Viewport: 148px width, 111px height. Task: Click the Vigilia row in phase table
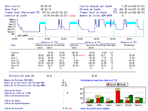(x=73, y=53)
